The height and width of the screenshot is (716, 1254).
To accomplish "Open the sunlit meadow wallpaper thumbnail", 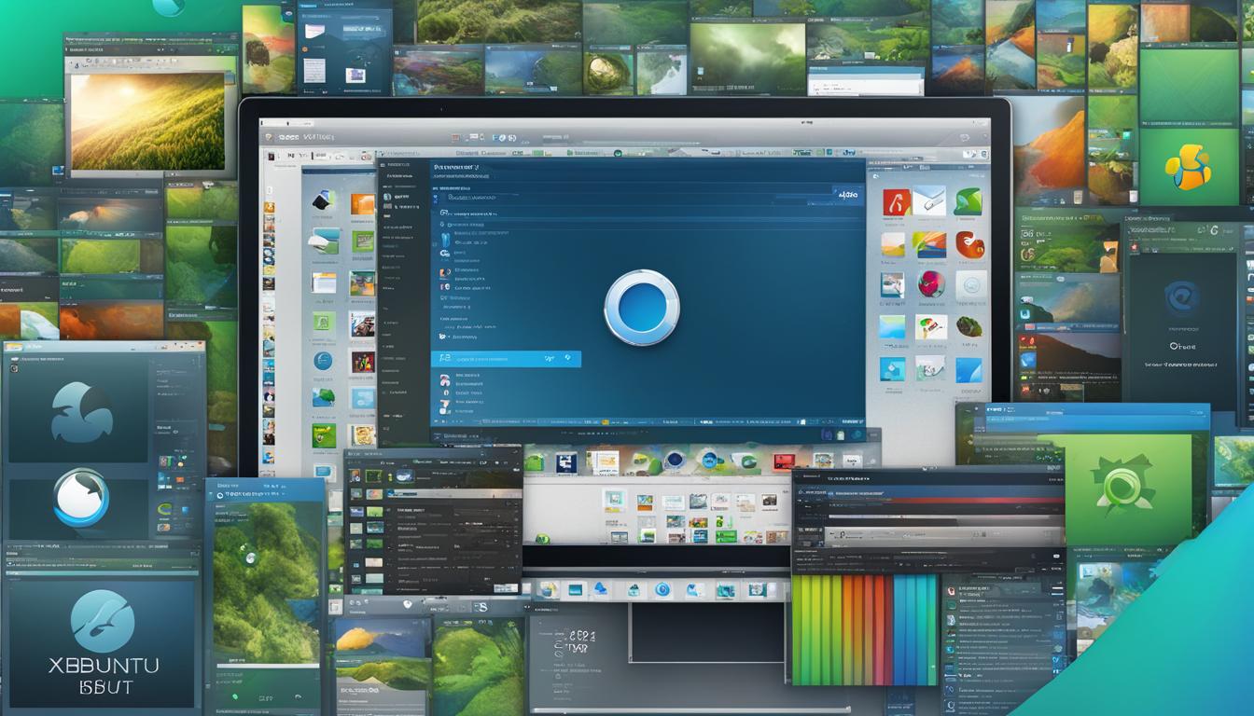I will 147,121.
